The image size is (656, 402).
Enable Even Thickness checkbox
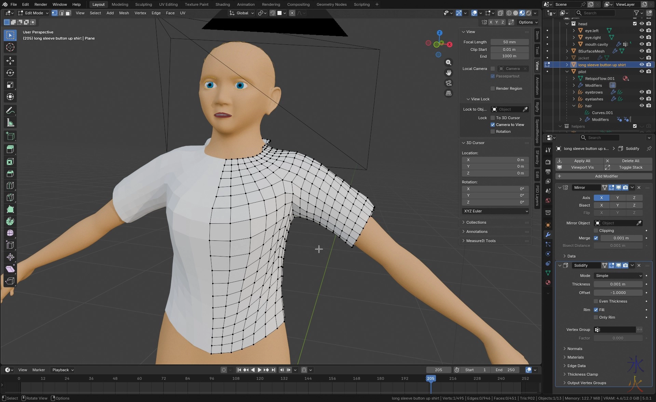click(x=596, y=301)
